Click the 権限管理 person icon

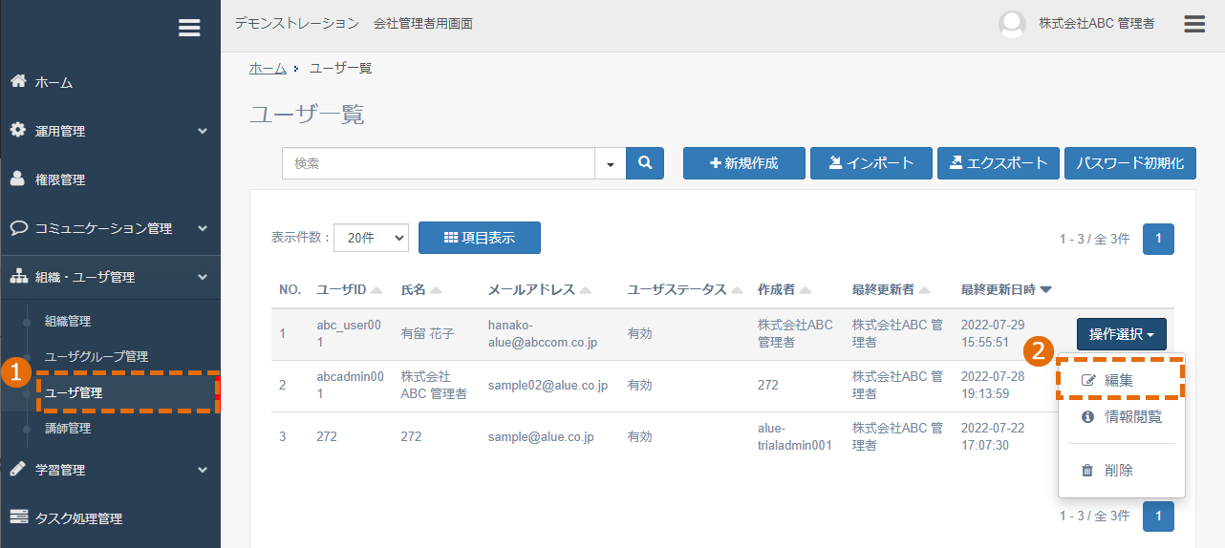click(18, 179)
